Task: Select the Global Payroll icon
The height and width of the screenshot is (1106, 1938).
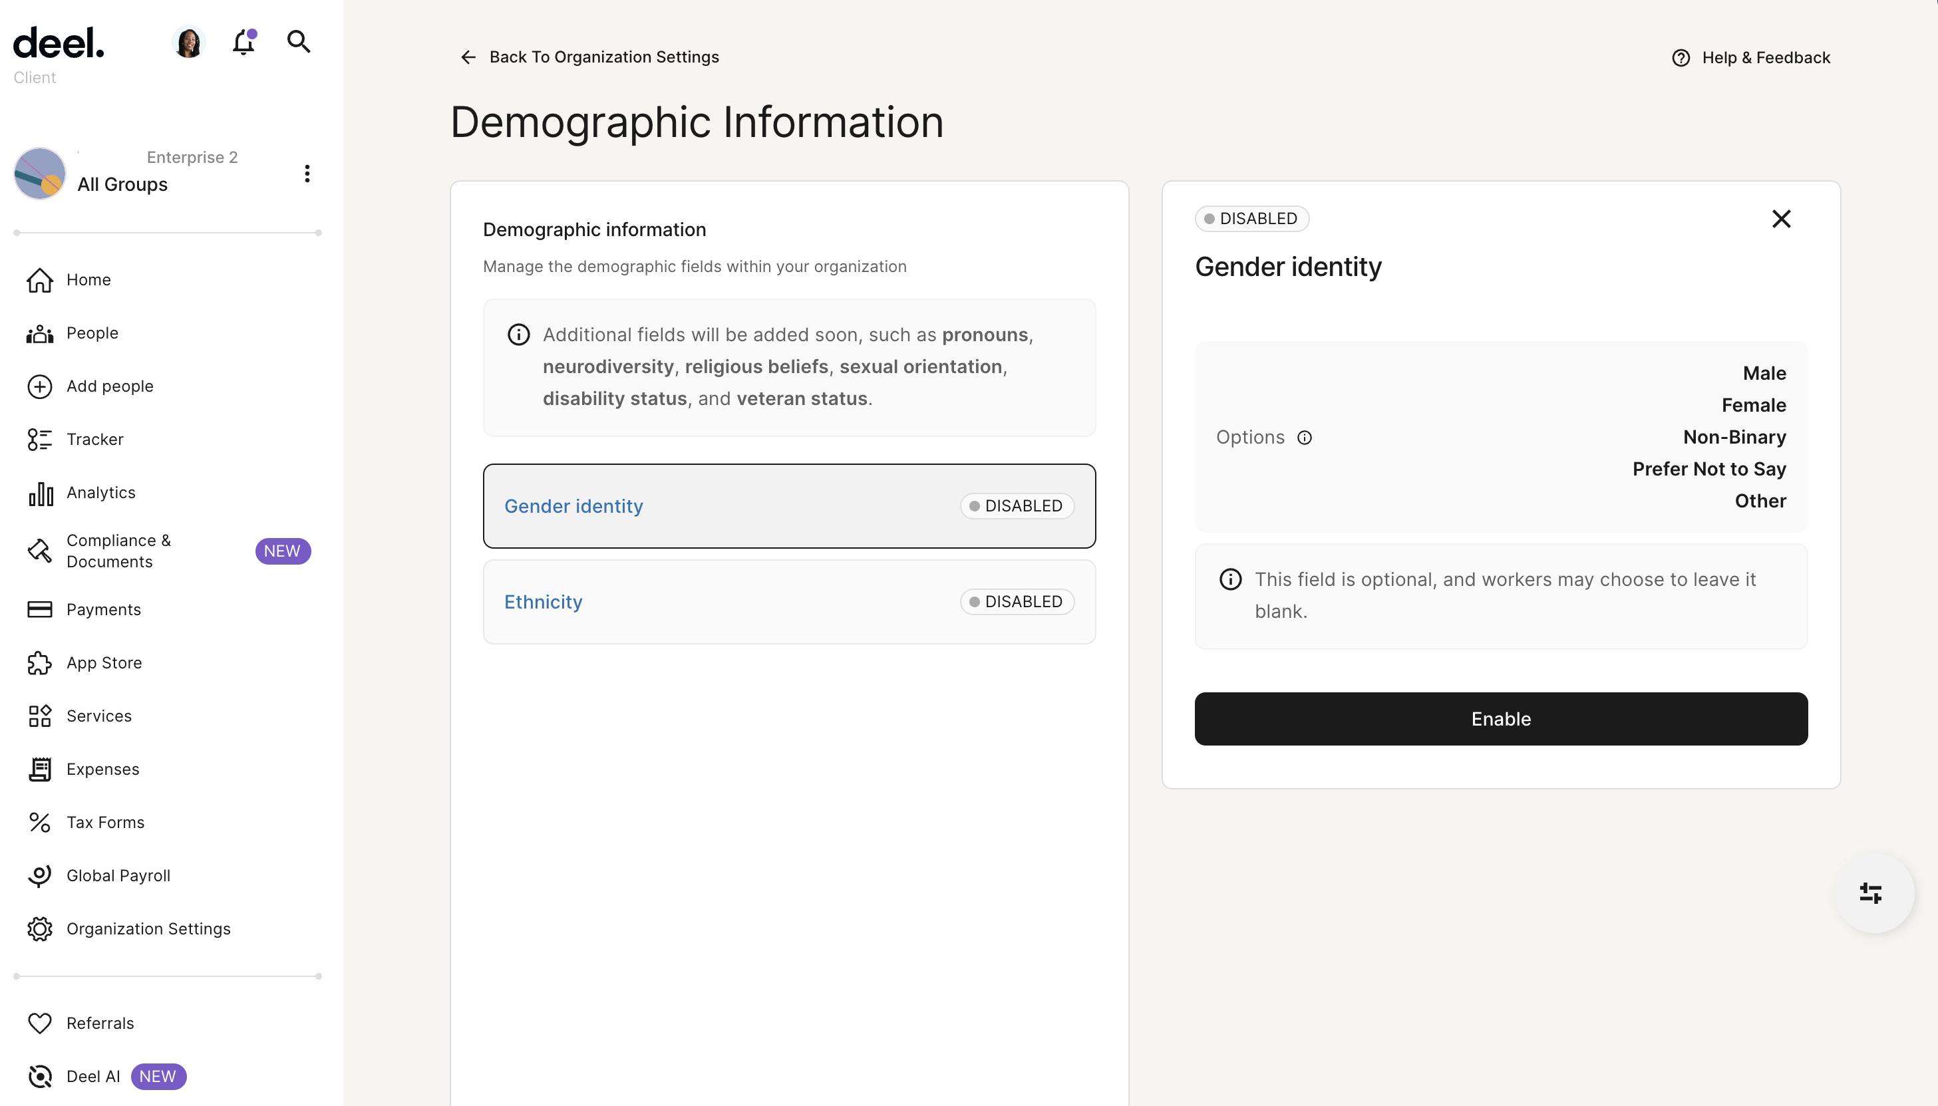Action: coord(39,875)
